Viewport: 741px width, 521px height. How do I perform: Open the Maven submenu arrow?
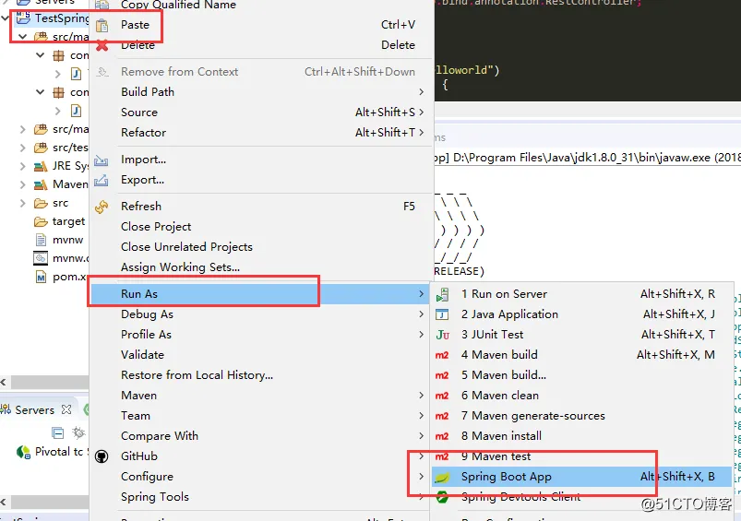pos(421,396)
